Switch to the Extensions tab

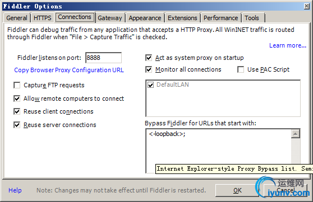click(182, 18)
